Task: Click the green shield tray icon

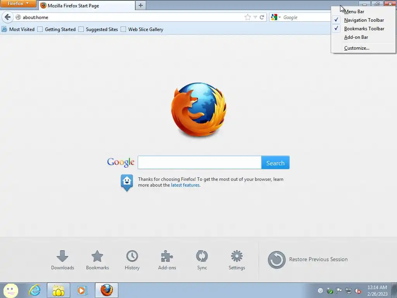Action: pyautogui.click(x=330, y=291)
